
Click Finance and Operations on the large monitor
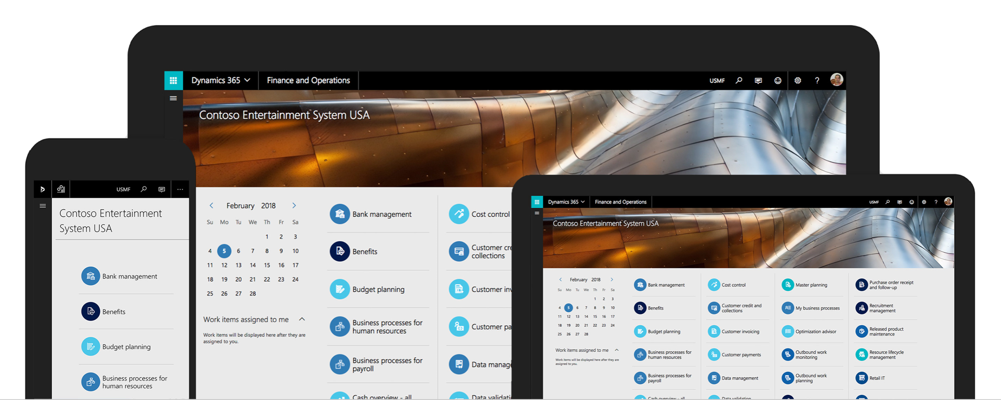[x=308, y=80]
